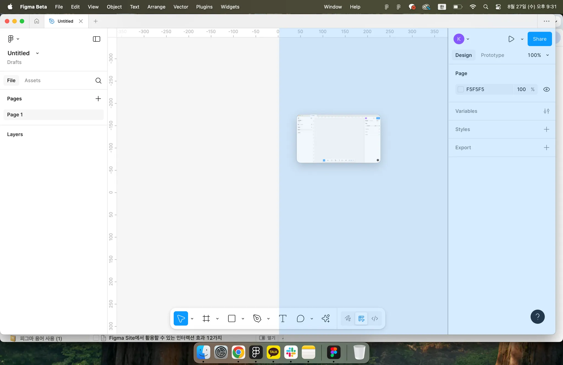The width and height of the screenshot is (563, 365).
Task: Toggle page background visibility eye
Action: [x=546, y=89]
